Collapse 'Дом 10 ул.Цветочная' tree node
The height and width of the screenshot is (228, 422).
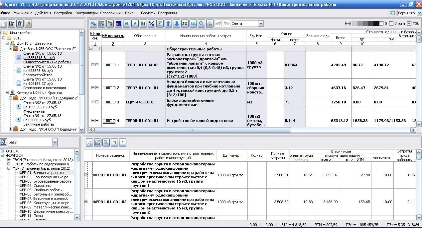pos(7,43)
